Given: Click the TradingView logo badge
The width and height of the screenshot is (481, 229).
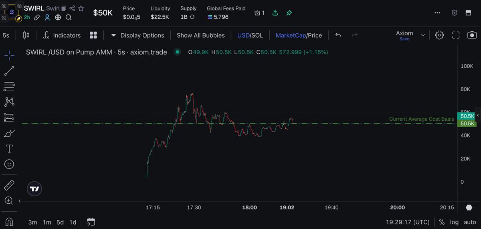Looking at the screenshot, I should coord(34,189).
